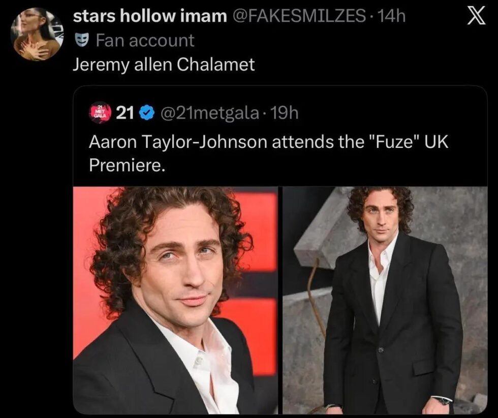Open the "stars hollow imam" display name
The image size is (498, 418).
[x=150, y=17]
